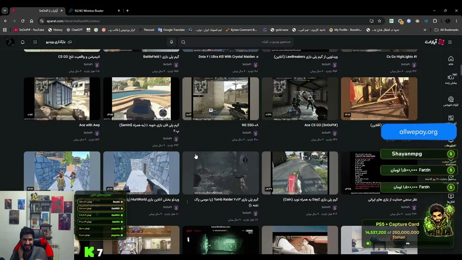Expand the tab search dropdown
The height and width of the screenshot is (260, 462).
click(x=5, y=11)
